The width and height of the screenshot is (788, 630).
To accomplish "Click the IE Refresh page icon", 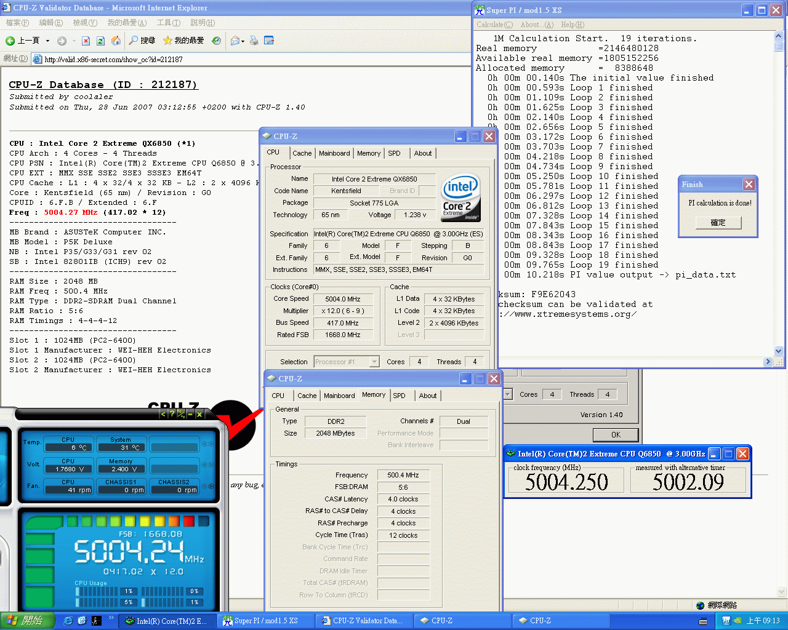I will 101,41.
